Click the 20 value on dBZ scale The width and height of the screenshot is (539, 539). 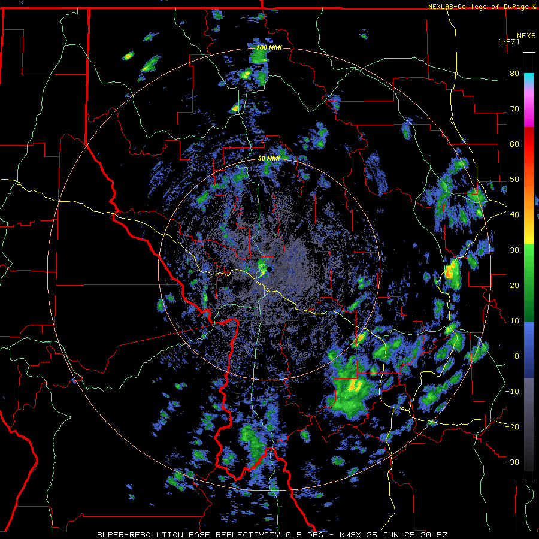[514, 285]
